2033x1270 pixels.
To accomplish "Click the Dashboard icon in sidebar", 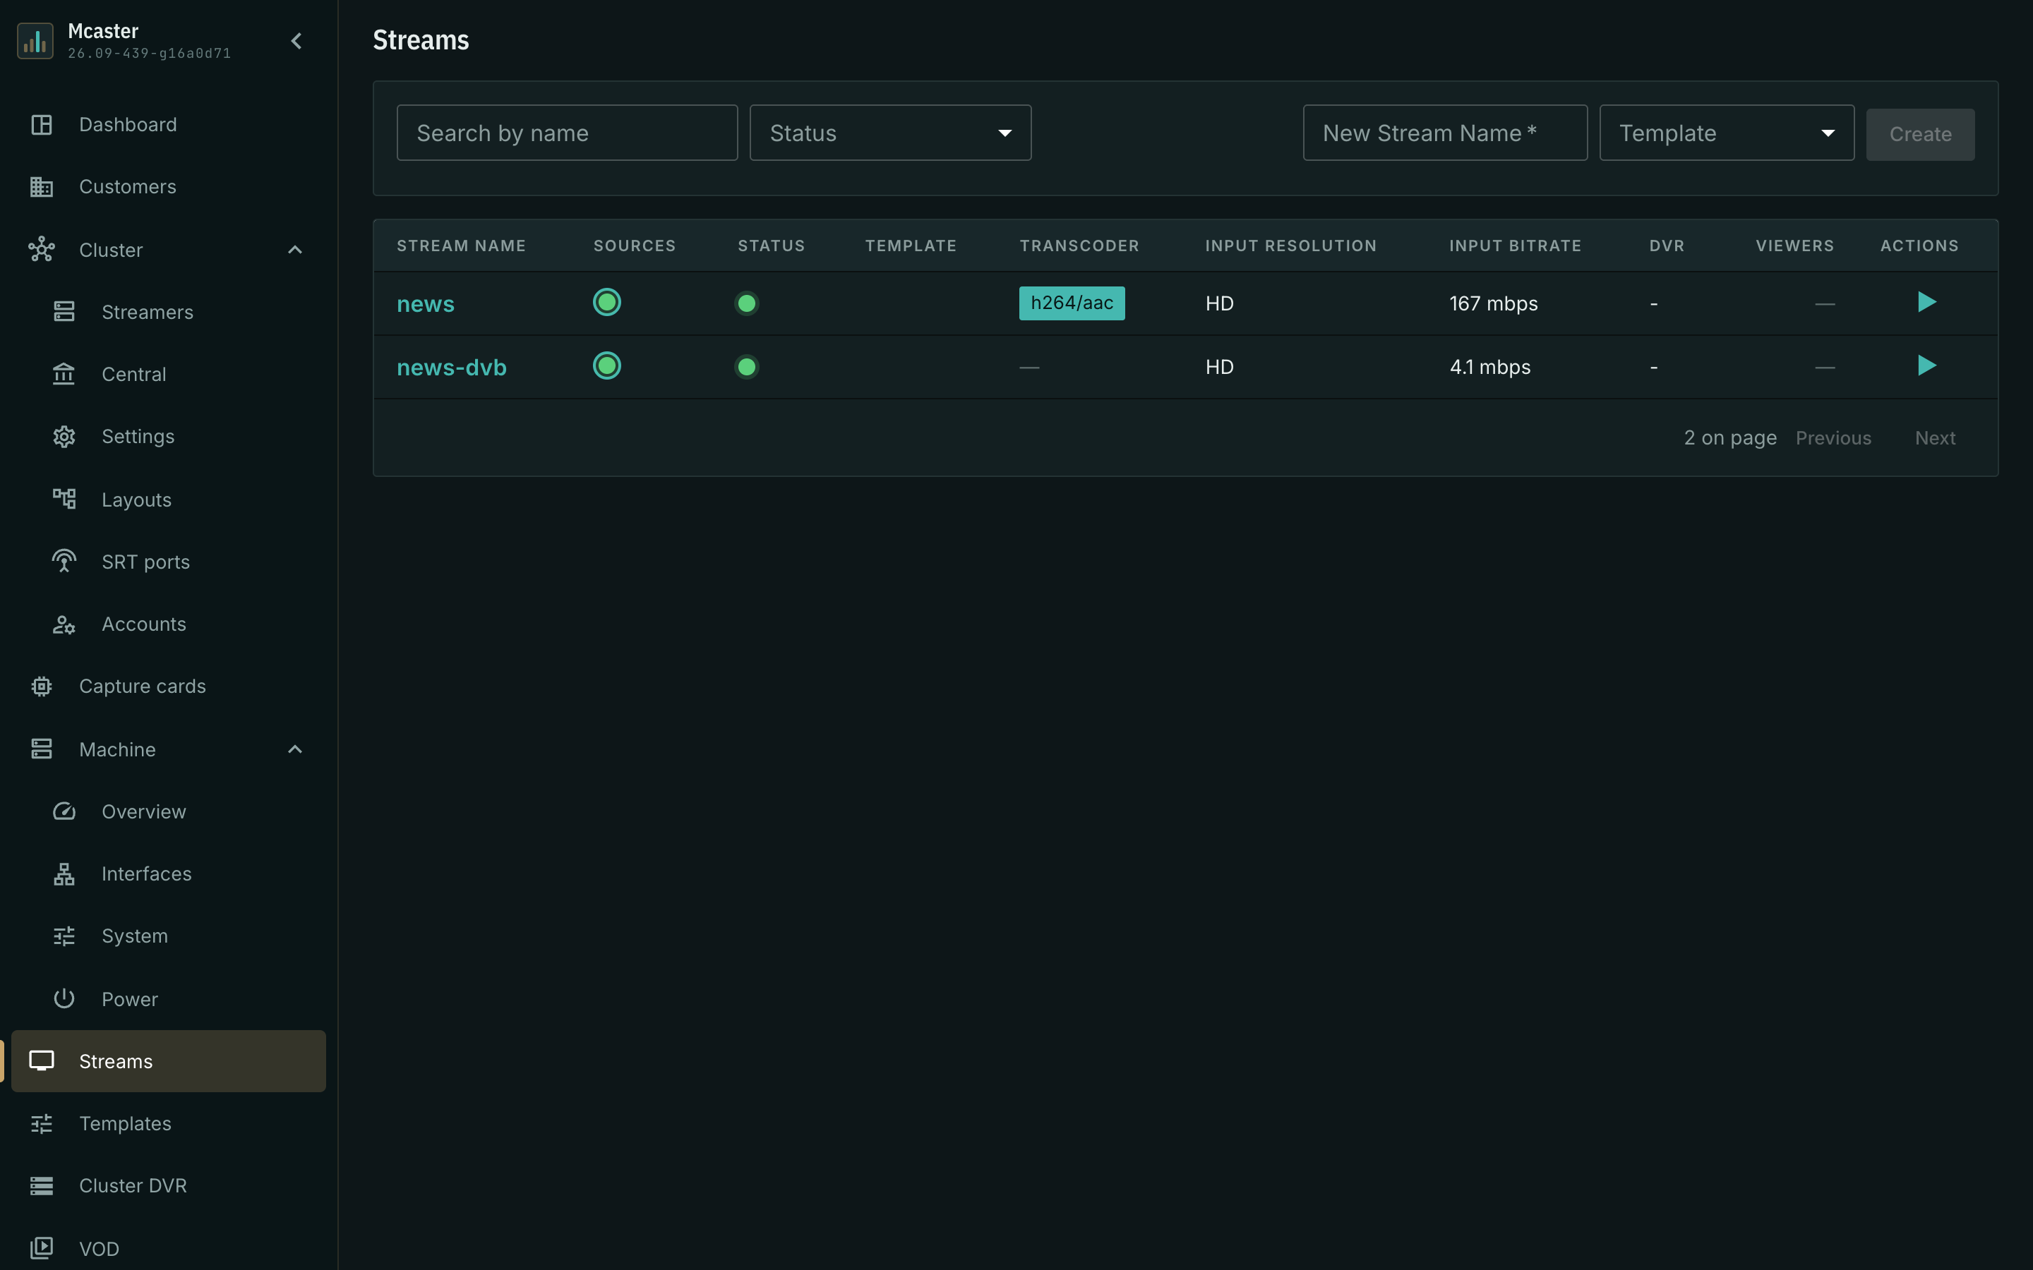I will [41, 124].
